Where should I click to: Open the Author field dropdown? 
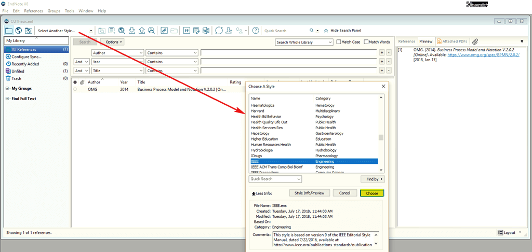[x=118, y=53]
